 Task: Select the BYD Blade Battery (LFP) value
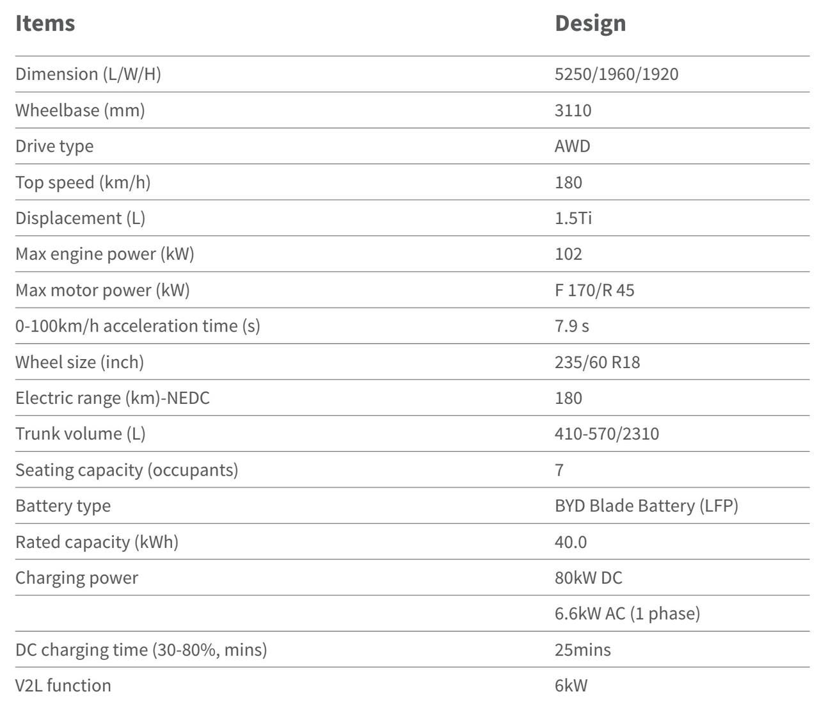pos(646,506)
